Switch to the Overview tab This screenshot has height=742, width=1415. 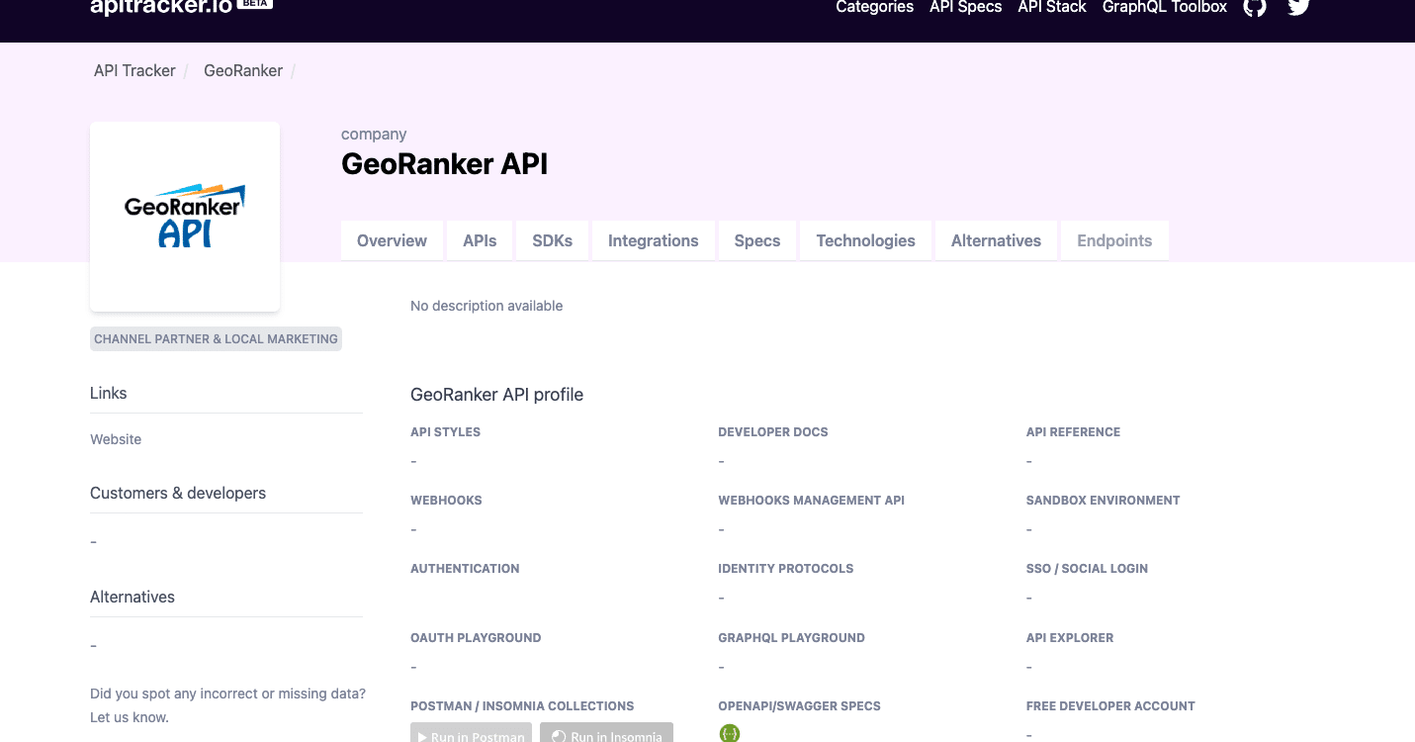click(x=392, y=240)
